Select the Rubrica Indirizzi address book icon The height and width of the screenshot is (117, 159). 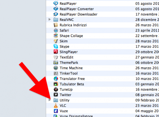[x=56, y=25]
